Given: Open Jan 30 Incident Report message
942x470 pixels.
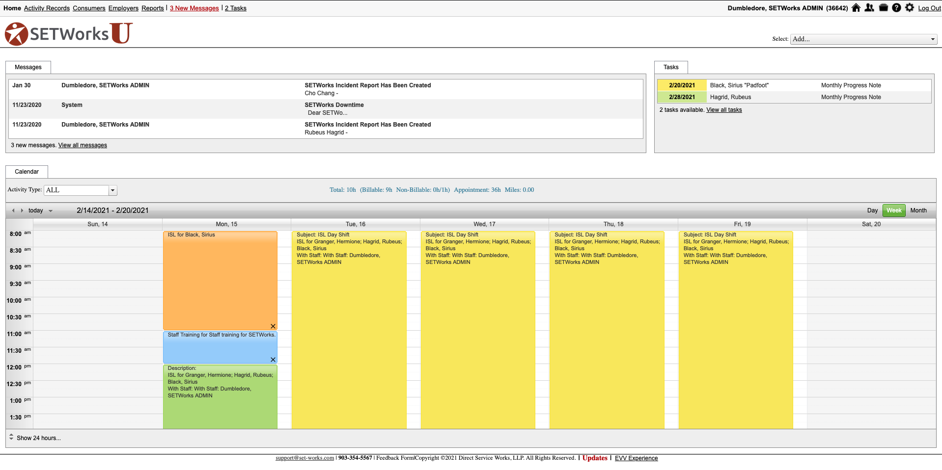Looking at the screenshot, I should tap(326, 89).
